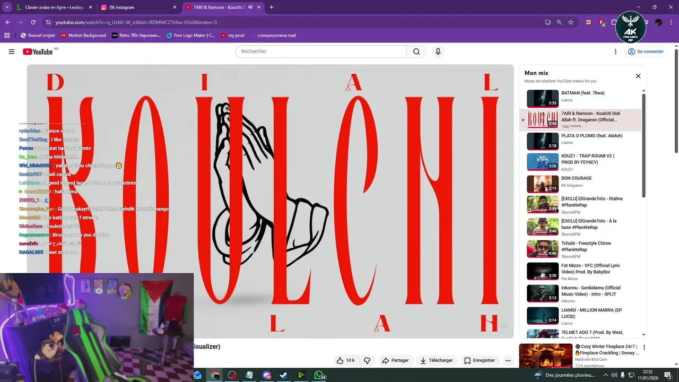679x382 pixels.
Task: Open Steam from the taskbar
Action: pyautogui.click(x=284, y=375)
